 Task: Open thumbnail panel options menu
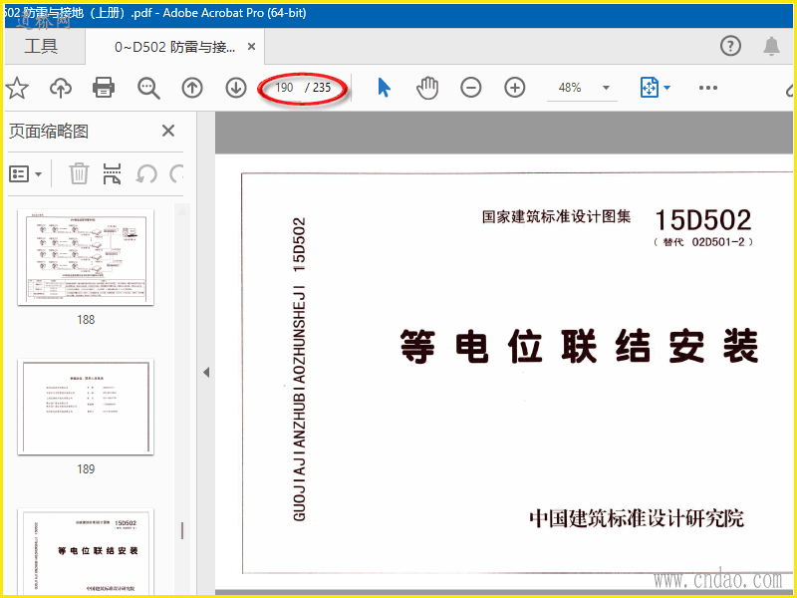tap(26, 173)
